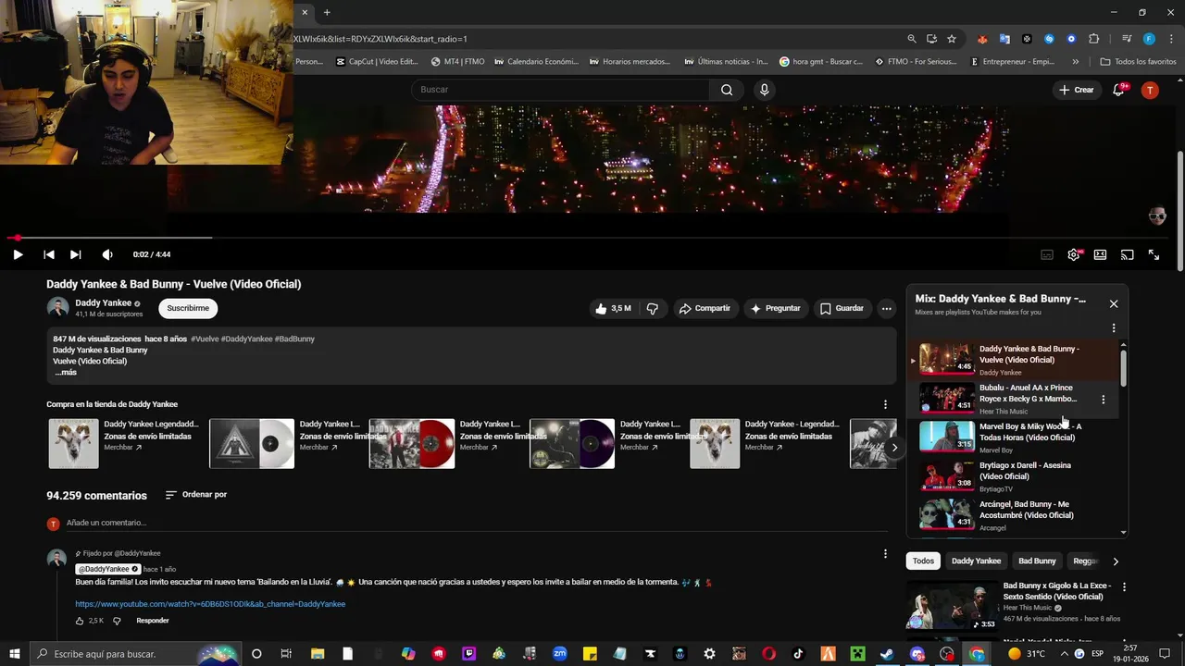
Task: Skip to the next video
Action: coord(76,254)
